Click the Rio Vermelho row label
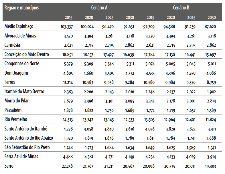The image size is (225, 174). tap(16, 119)
